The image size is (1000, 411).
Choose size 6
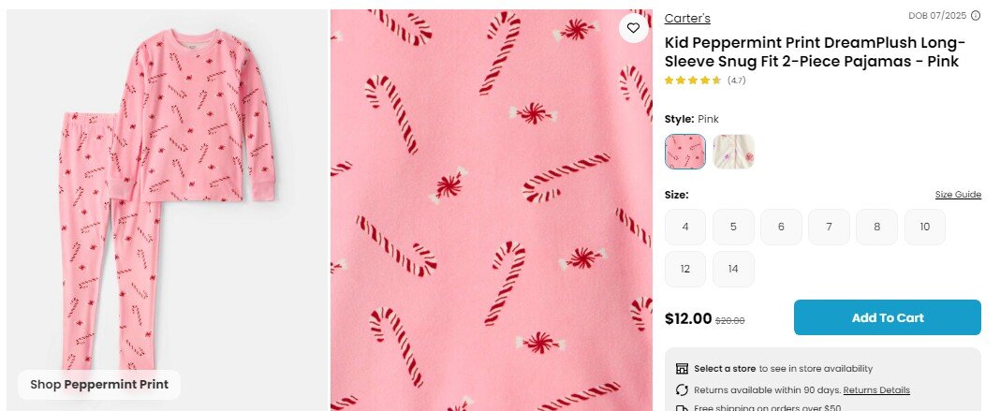[x=781, y=227]
